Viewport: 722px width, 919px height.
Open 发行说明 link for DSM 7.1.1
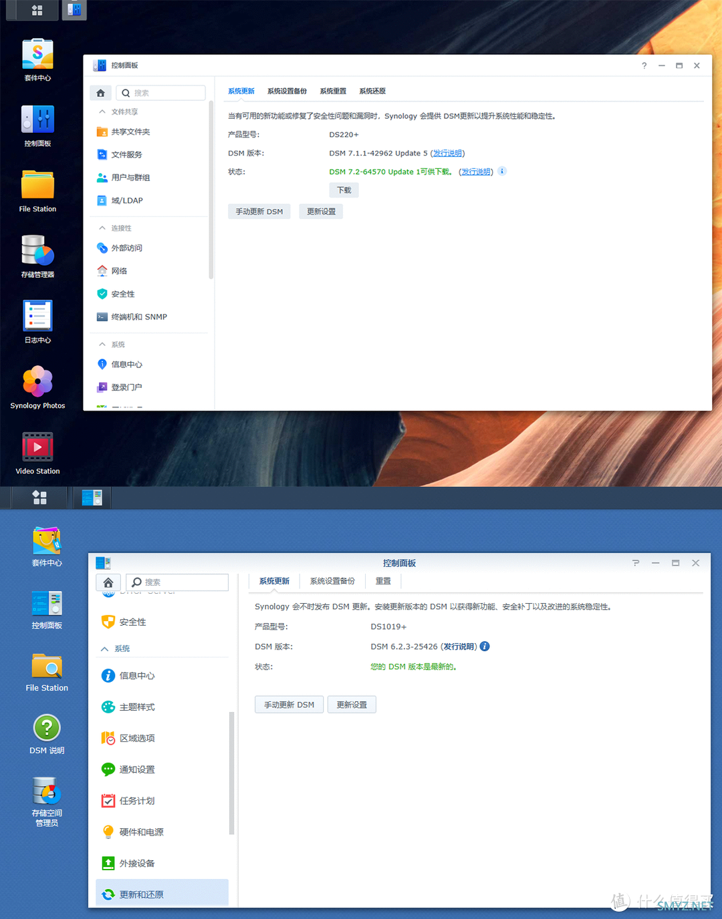click(447, 153)
